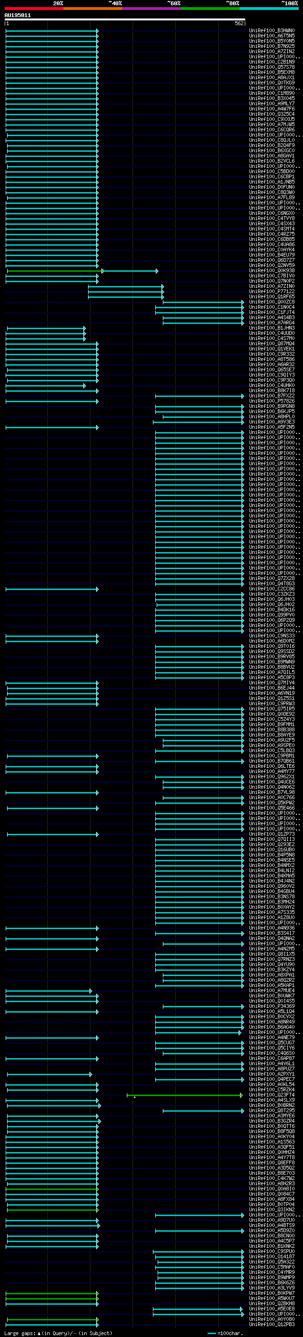
Task: Select the UniRef100_C6CQR6 label
Action: pos(272,130)
